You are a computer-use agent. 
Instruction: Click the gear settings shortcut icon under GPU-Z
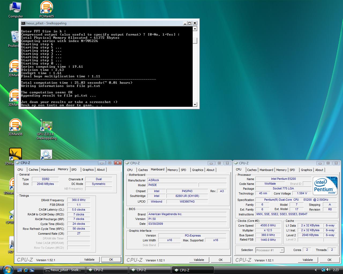tap(46, 154)
